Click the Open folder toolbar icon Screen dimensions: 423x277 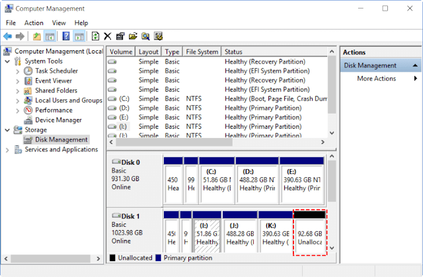(133, 36)
